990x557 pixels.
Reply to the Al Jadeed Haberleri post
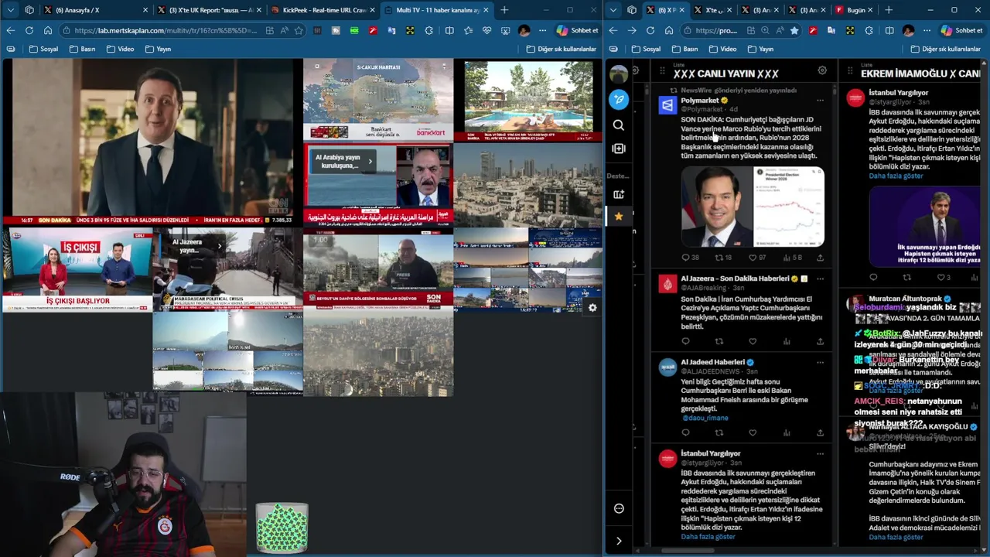coord(685,432)
